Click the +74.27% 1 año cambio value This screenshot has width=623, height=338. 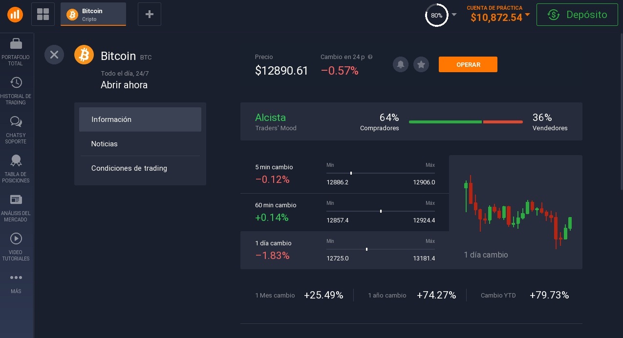click(x=436, y=295)
